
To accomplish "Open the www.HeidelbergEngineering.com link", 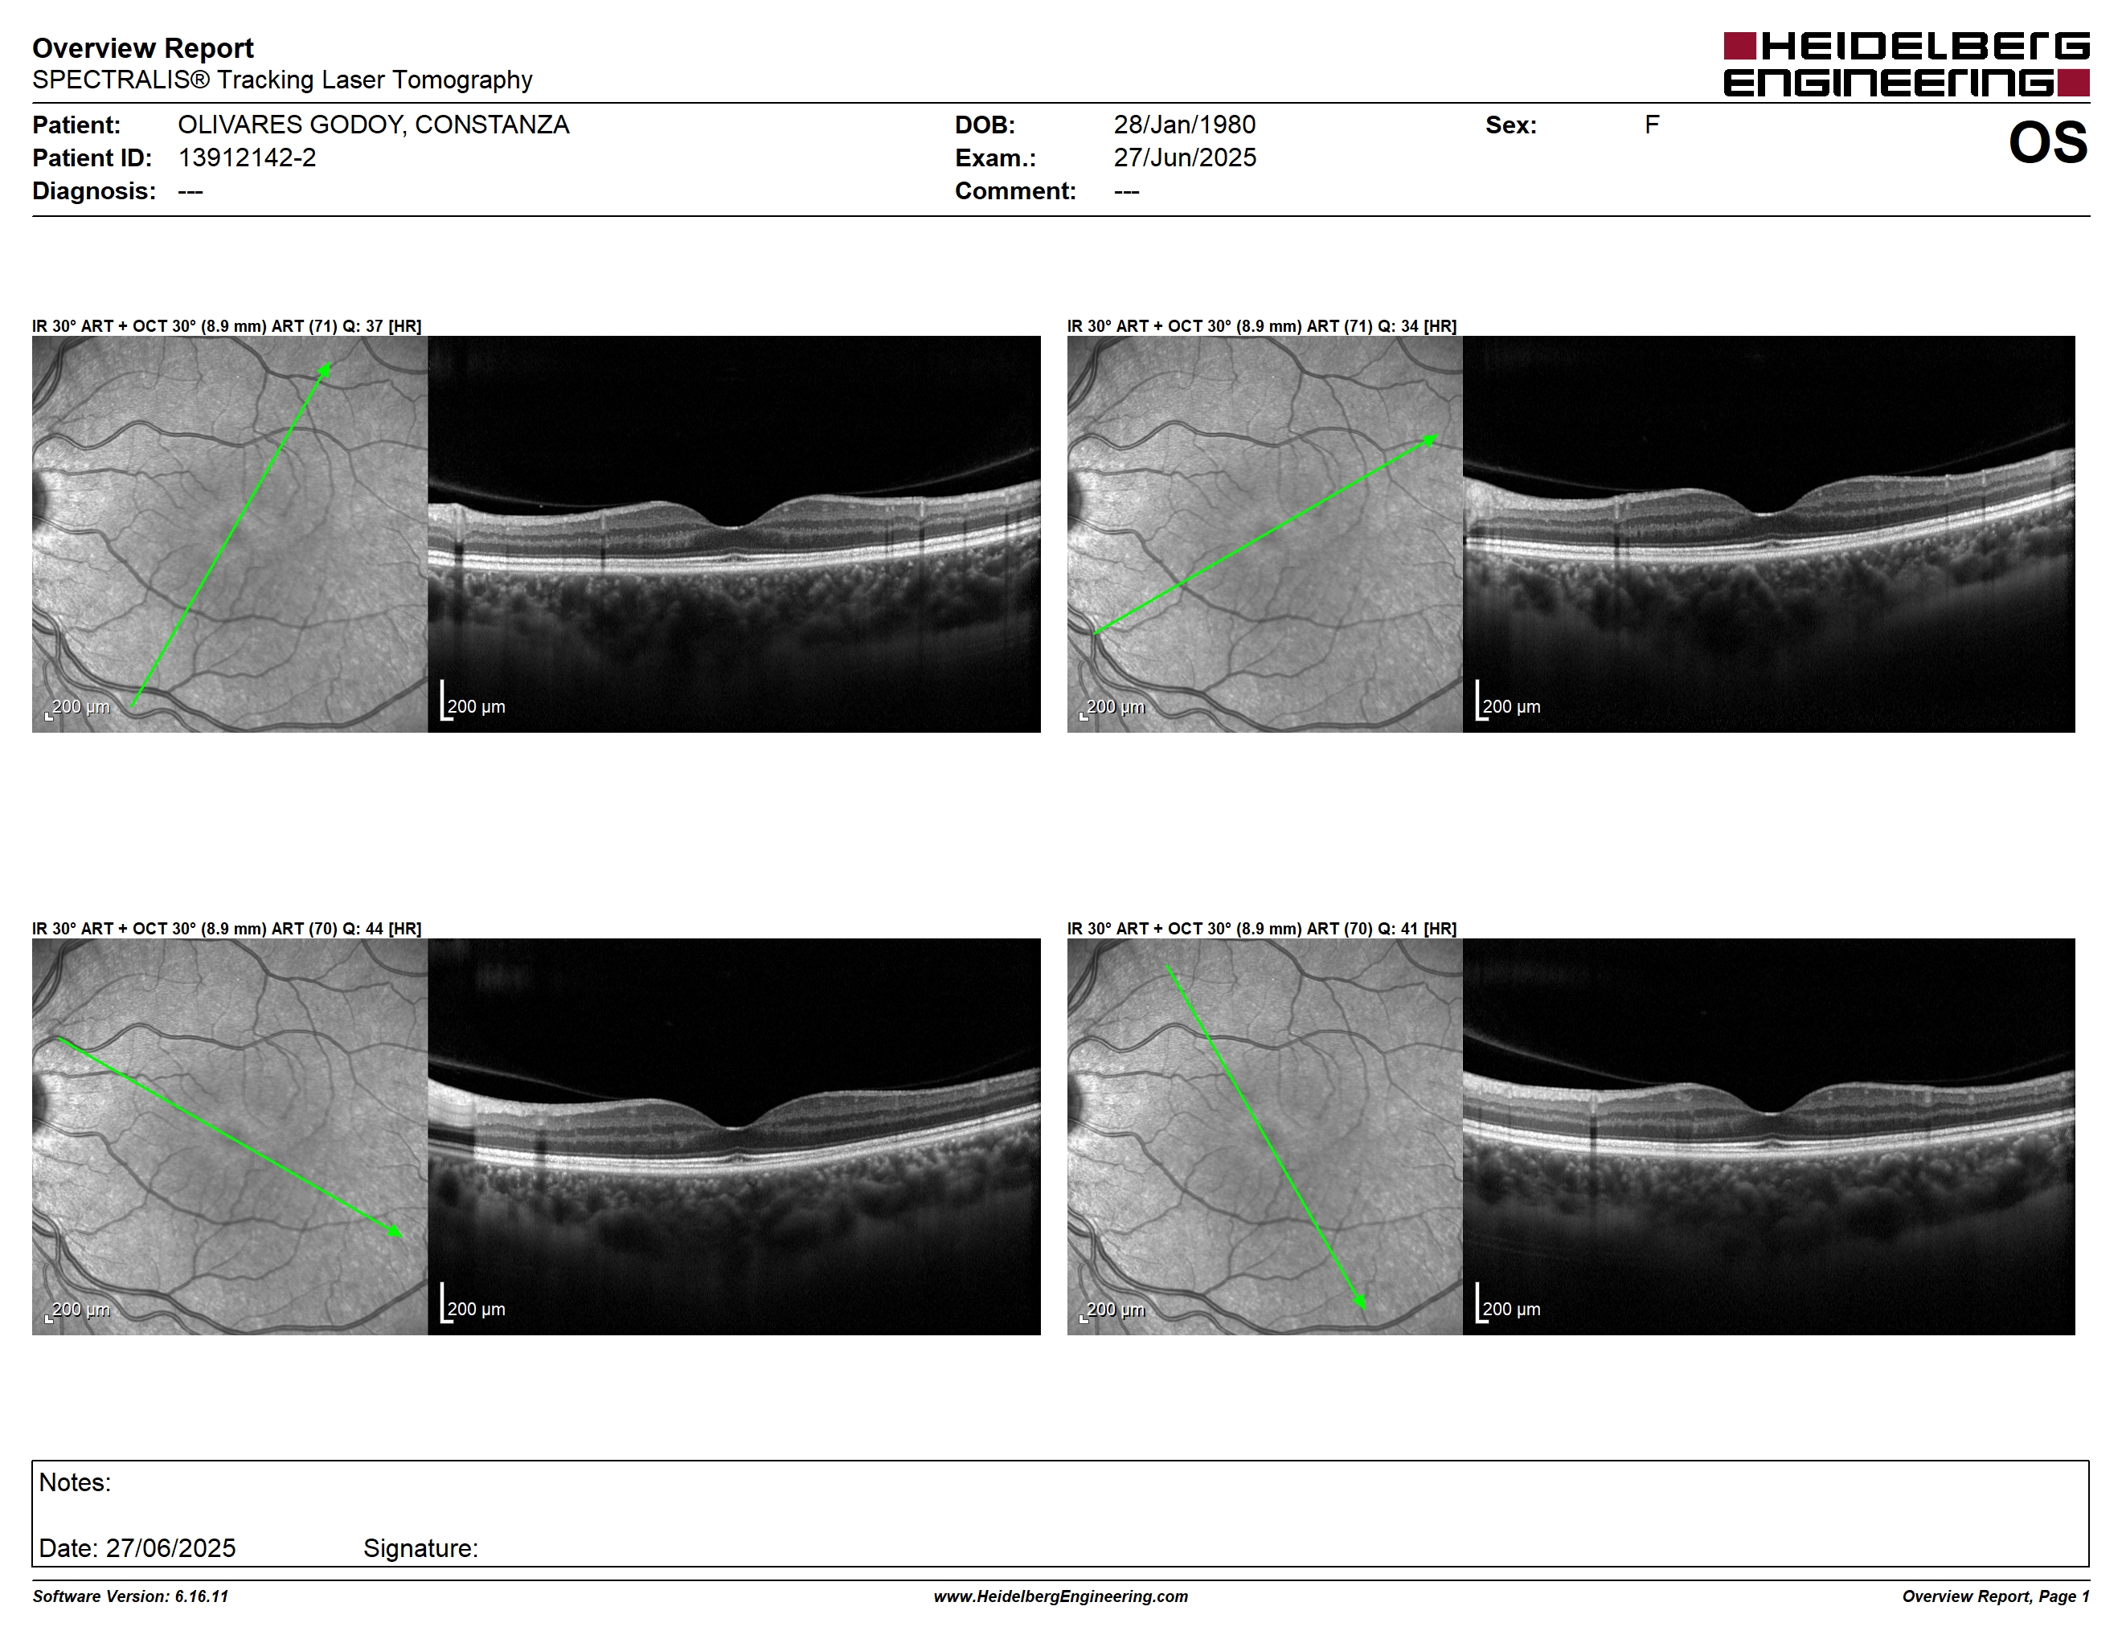I will pyautogui.click(x=1061, y=1596).
